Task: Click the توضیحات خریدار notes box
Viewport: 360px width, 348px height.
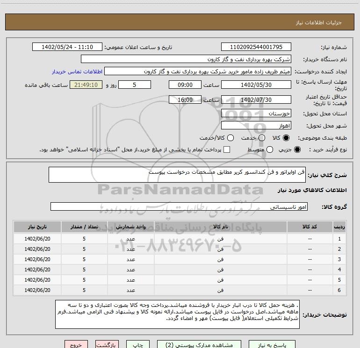Action: point(177,314)
